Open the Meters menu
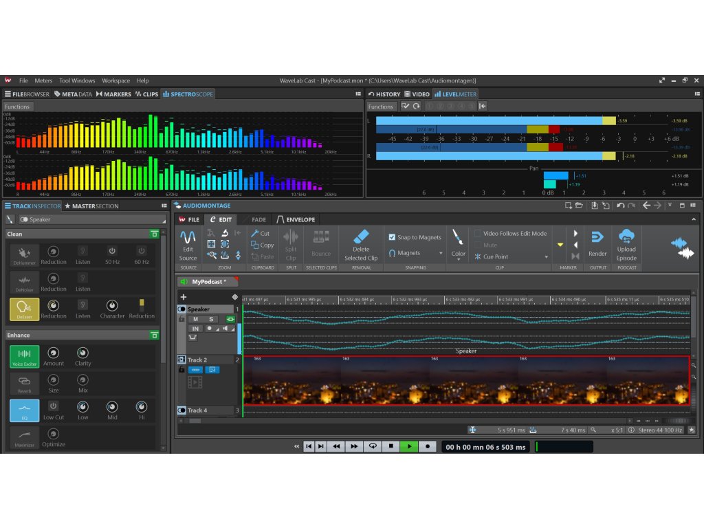 click(43, 80)
